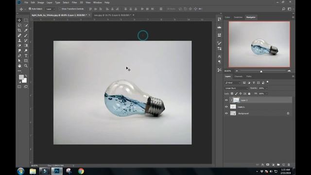This screenshot has width=311, height=175.
Task: Add a layer style with fx button
Action: (x=262, y=165)
